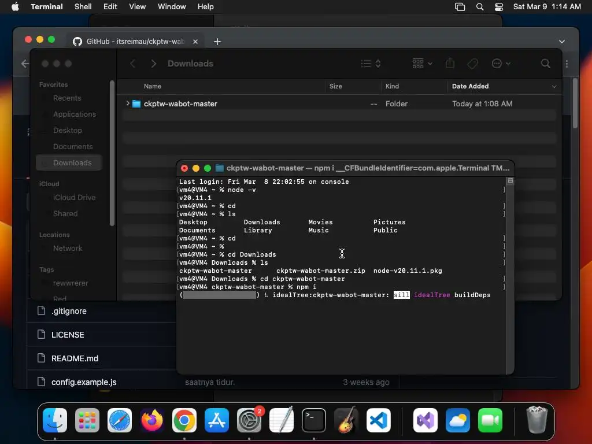Open the LICENSE file on GitHub

pyautogui.click(x=68, y=335)
